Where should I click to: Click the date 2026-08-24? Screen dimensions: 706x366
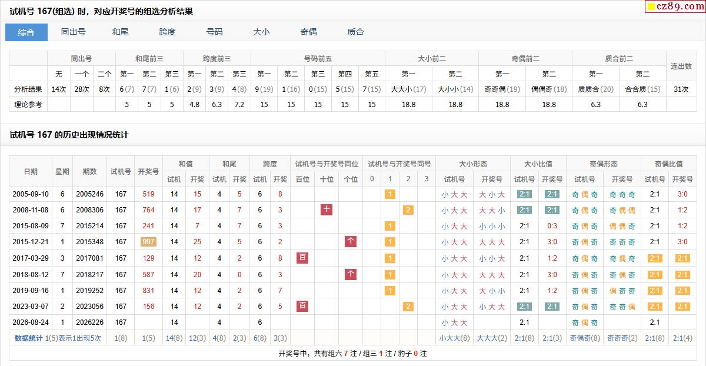click(31, 322)
